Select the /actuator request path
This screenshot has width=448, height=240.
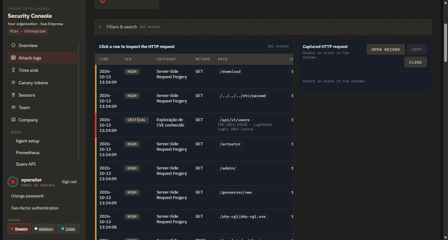click(x=230, y=144)
